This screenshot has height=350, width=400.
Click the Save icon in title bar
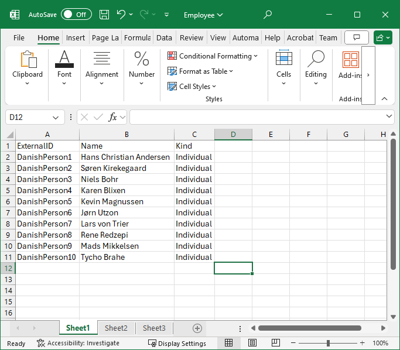(x=104, y=15)
